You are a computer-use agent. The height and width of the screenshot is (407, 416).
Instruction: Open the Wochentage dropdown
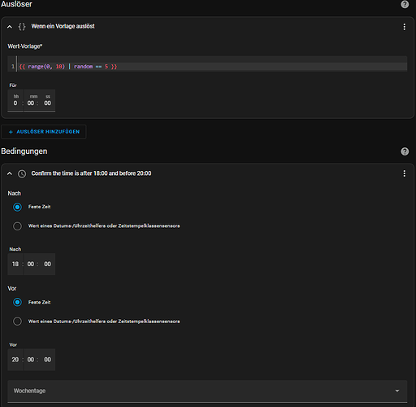207,391
